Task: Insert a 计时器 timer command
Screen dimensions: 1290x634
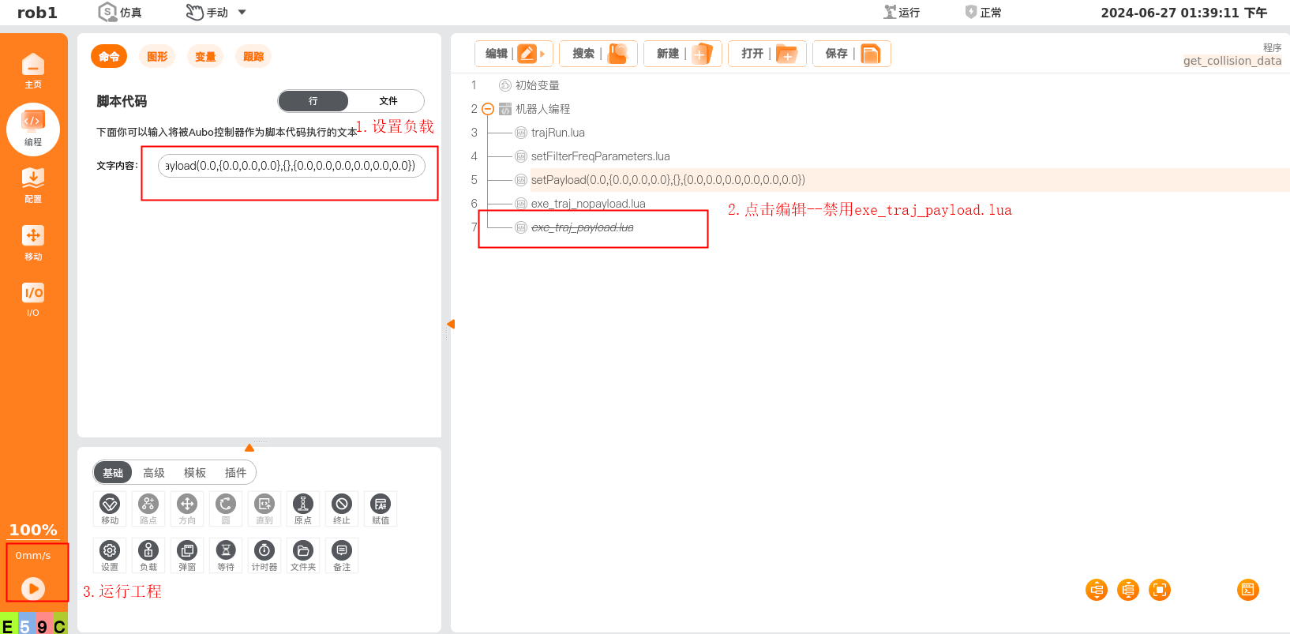Action: click(264, 555)
